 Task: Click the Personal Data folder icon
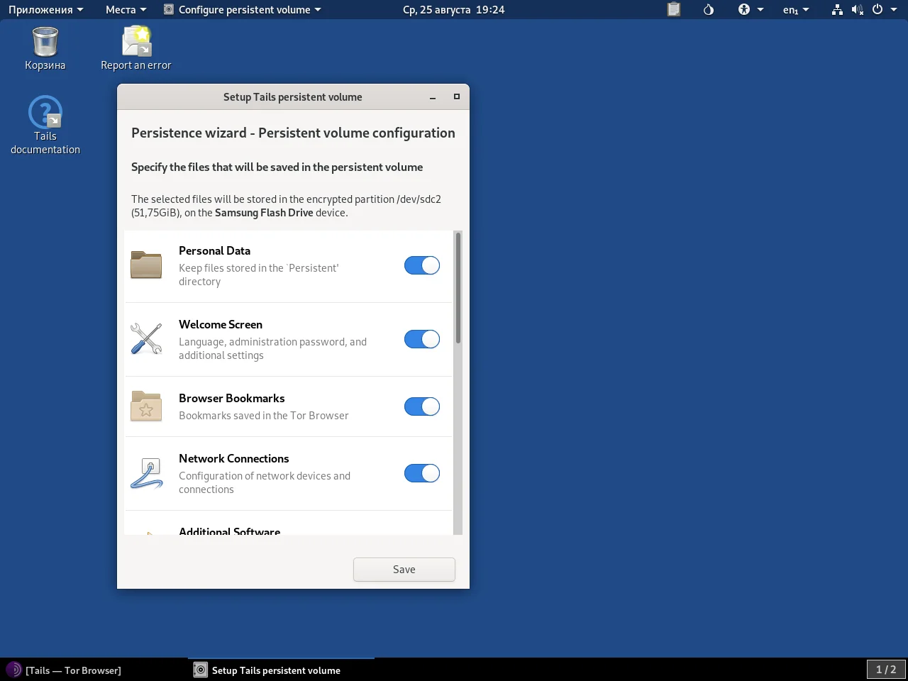[146, 265]
